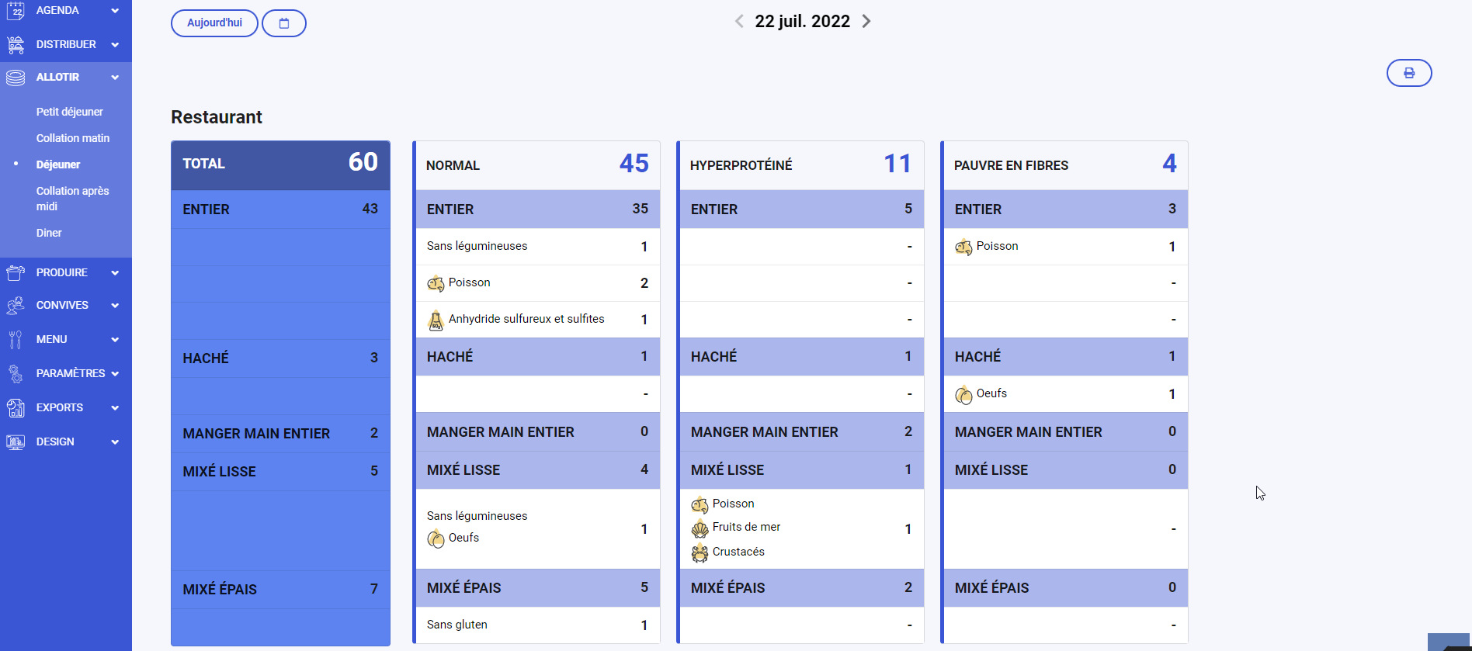Select Diner in the Allotir submenu
1472x651 pixels.
(x=49, y=233)
